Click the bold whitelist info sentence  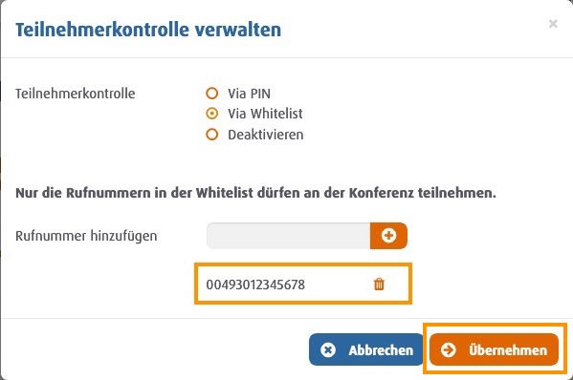[x=255, y=193]
